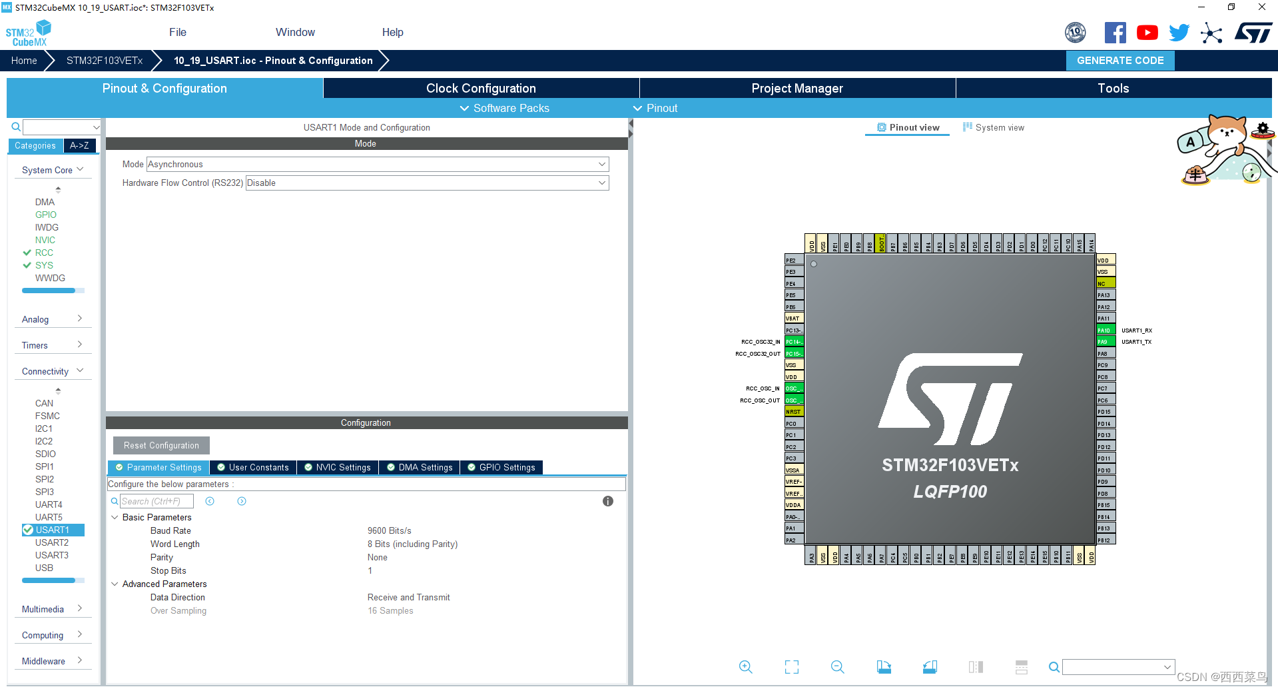Open the GPIO Settings tab
1278x689 pixels.
501,467
